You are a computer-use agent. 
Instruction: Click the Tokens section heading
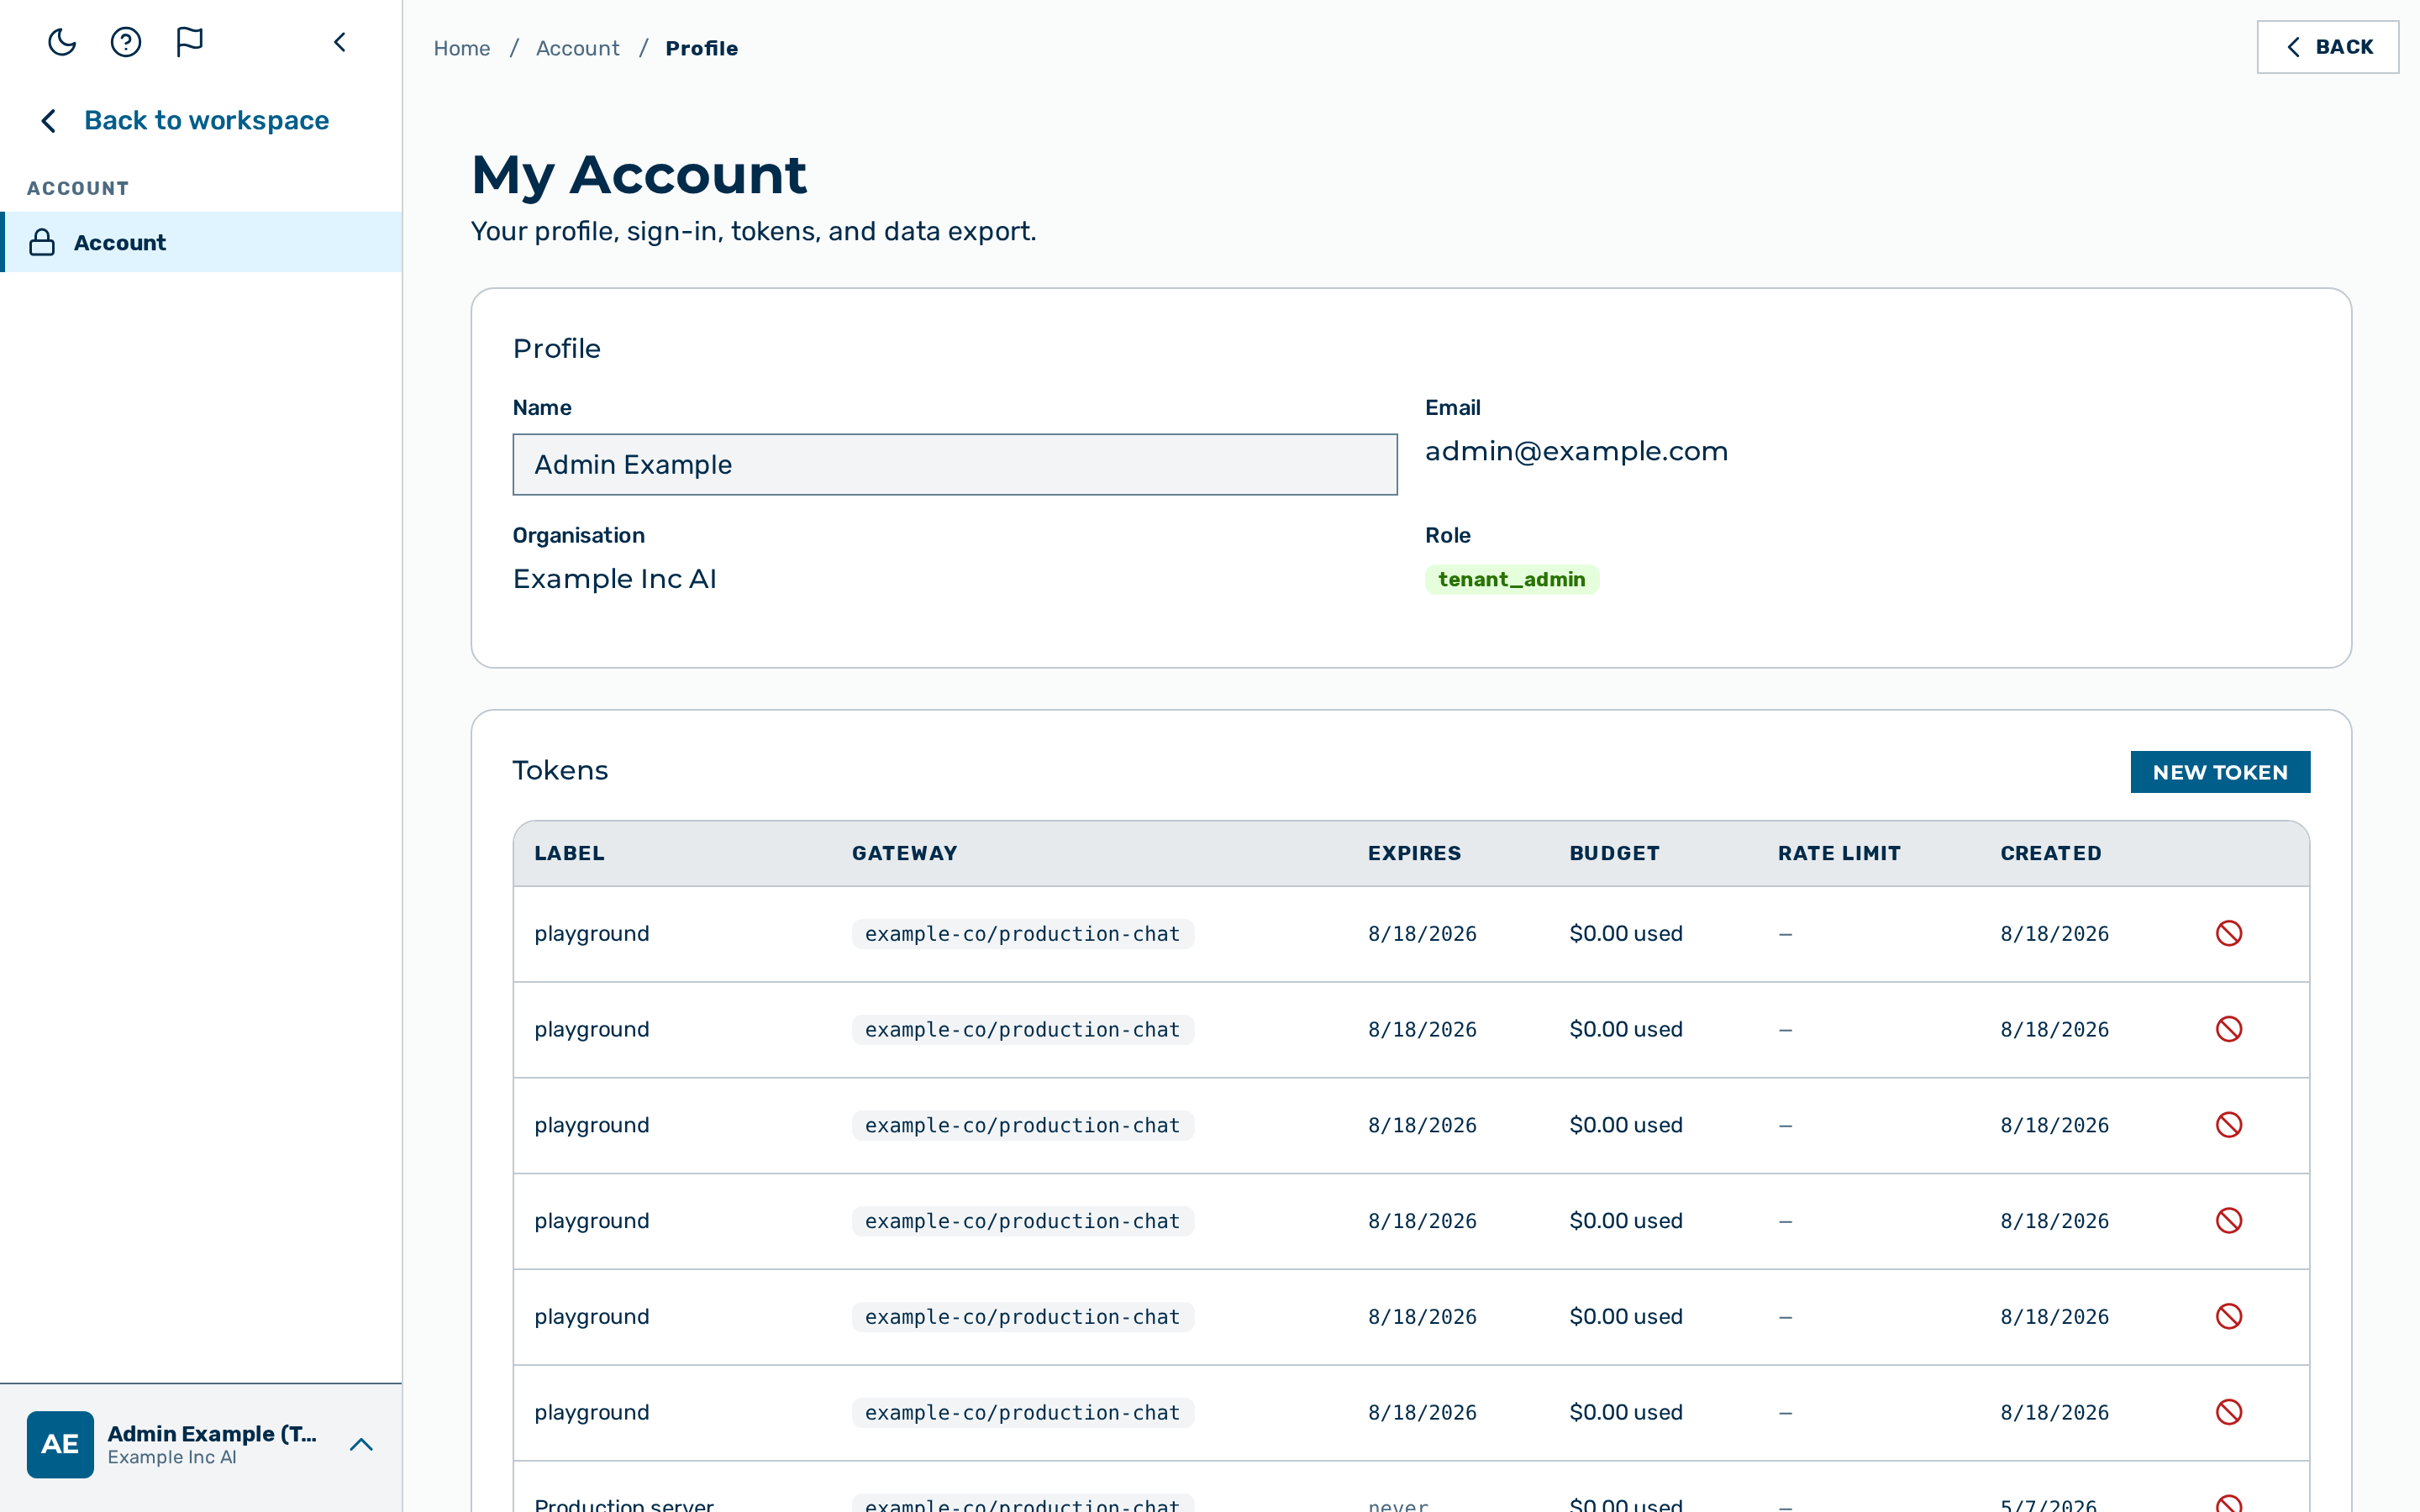click(x=560, y=770)
